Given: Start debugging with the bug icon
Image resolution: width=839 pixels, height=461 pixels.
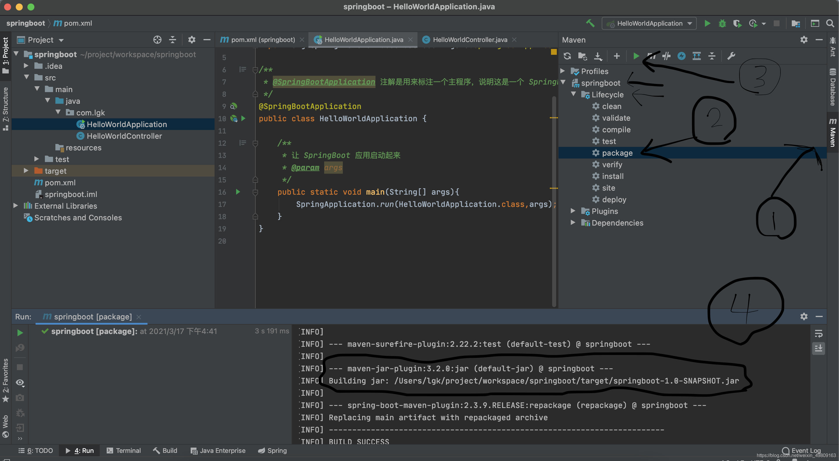Looking at the screenshot, I should coord(722,23).
